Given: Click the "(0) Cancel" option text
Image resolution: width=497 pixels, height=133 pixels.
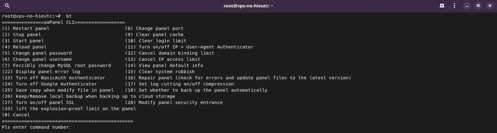Looking at the screenshot, I should coord(16,115).
